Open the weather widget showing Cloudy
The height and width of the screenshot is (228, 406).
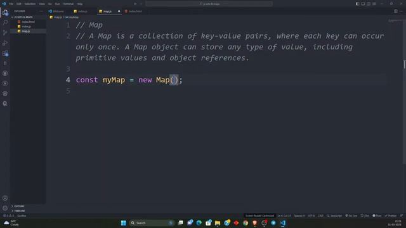click(x=11, y=223)
